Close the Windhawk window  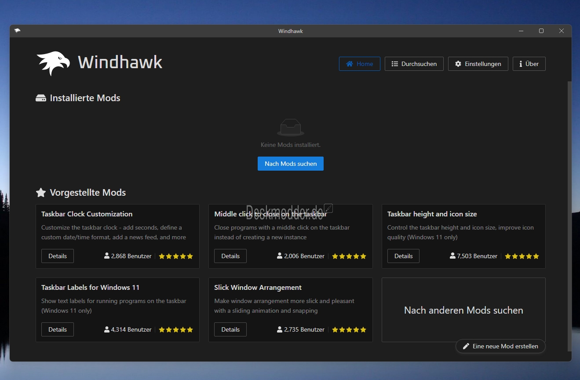tap(562, 31)
